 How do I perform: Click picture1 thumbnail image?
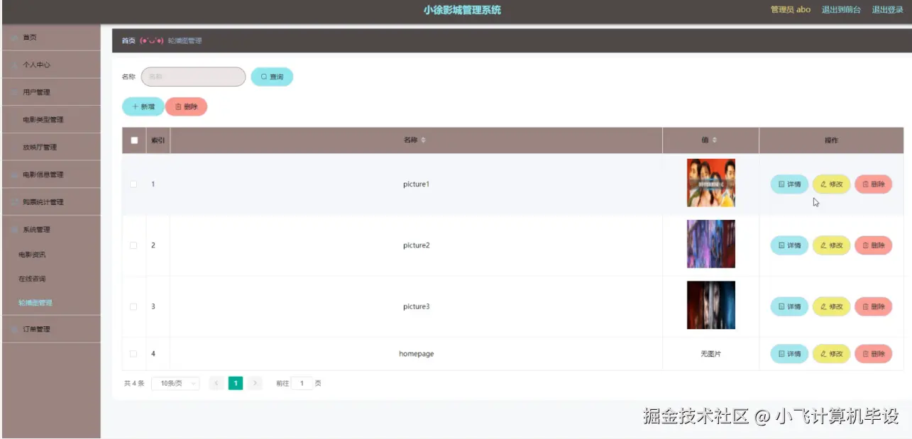coord(711,183)
